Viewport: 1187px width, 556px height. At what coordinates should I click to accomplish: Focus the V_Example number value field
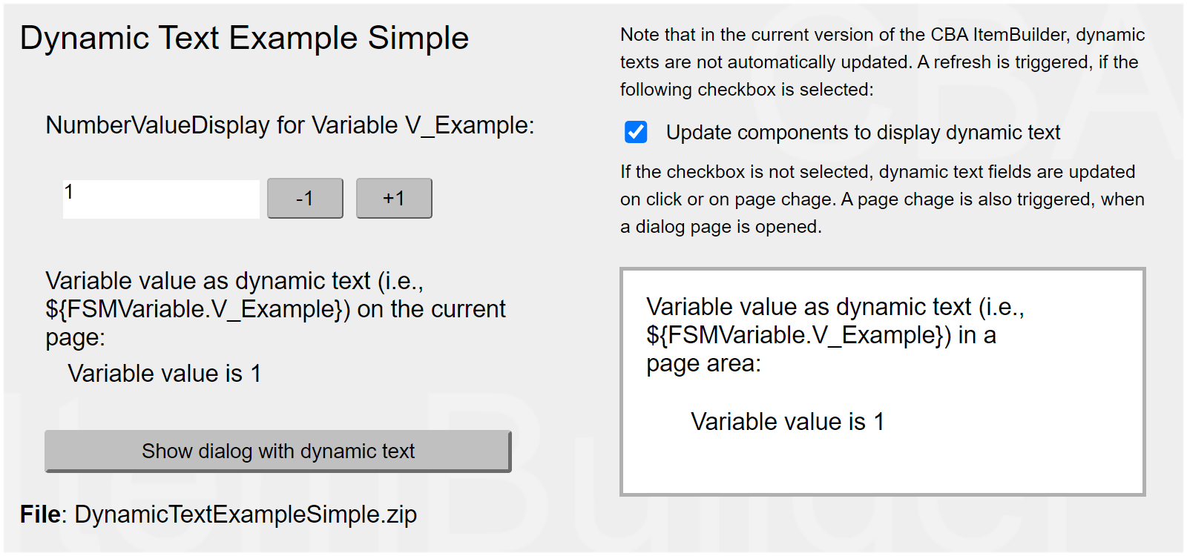161,199
